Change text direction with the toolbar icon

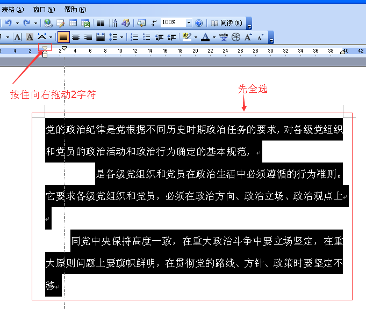pos(113,23)
